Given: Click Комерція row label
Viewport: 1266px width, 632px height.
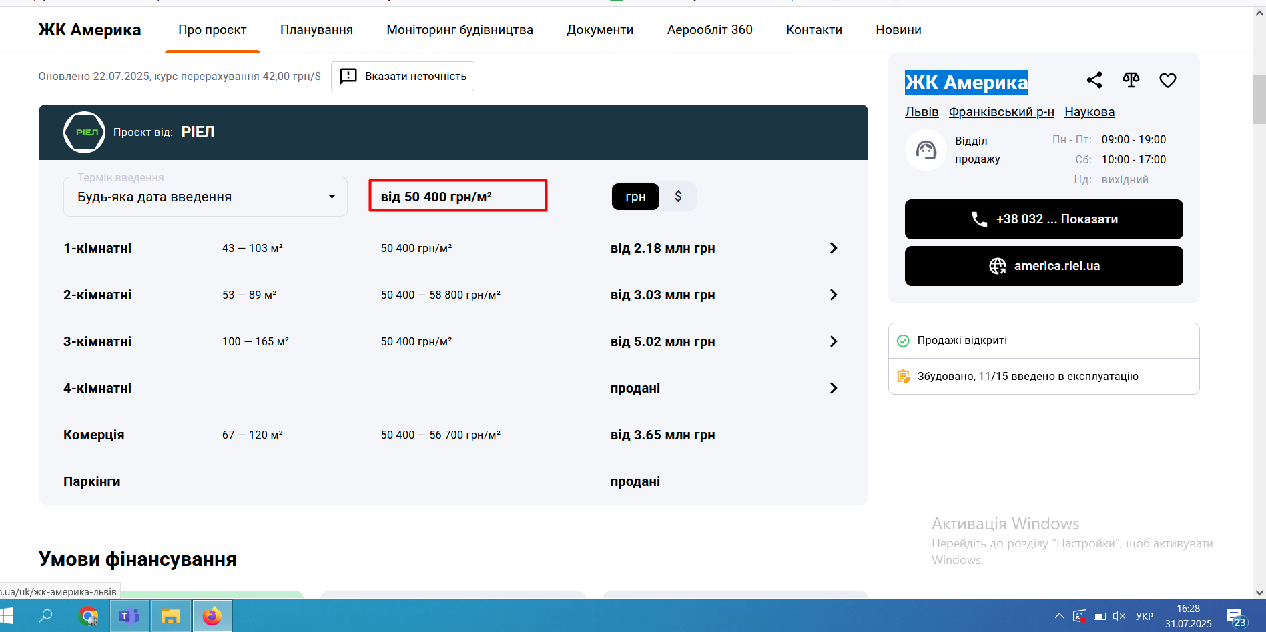Looking at the screenshot, I should [x=94, y=435].
